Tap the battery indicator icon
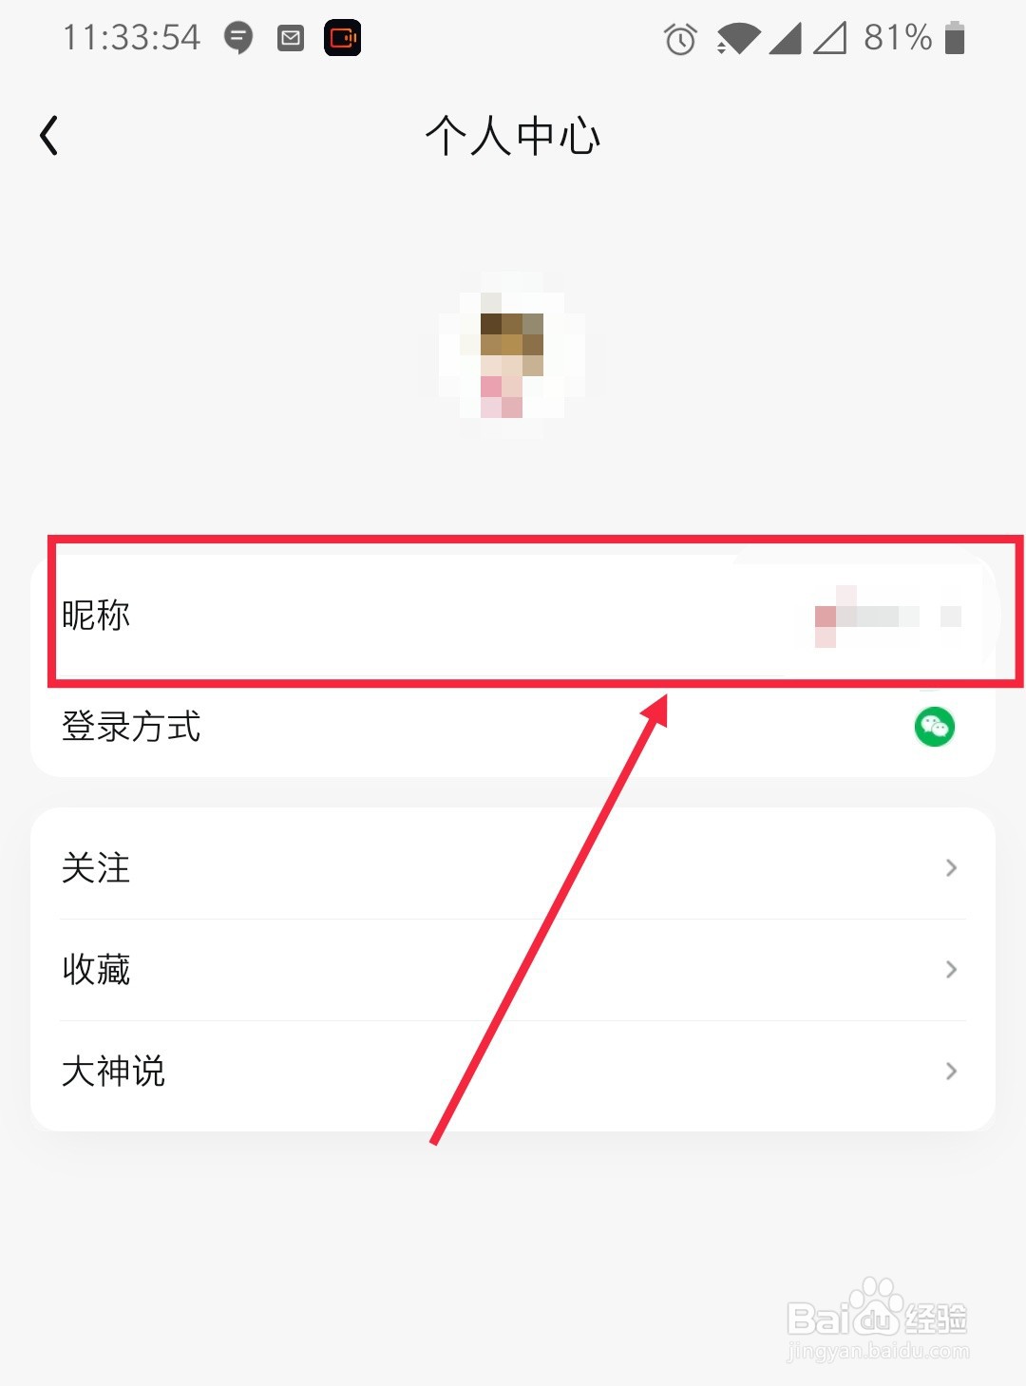Viewport: 1026px width, 1386px height. [955, 38]
